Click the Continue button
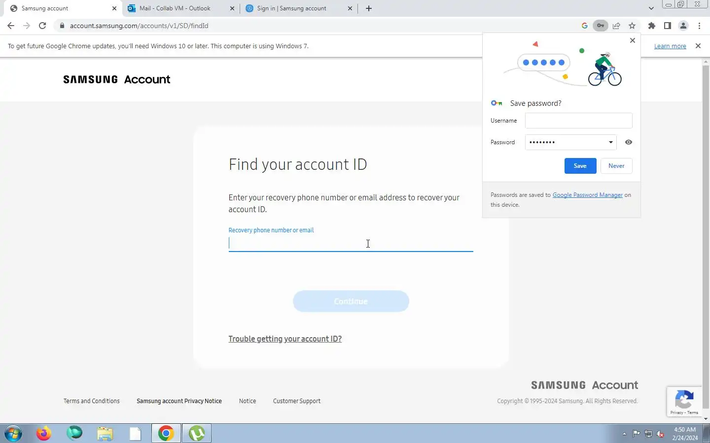Screen dimensions: 710x443 point(351,301)
